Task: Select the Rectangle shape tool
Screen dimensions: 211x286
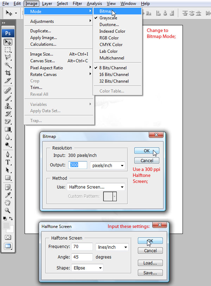Action: coord(8,178)
